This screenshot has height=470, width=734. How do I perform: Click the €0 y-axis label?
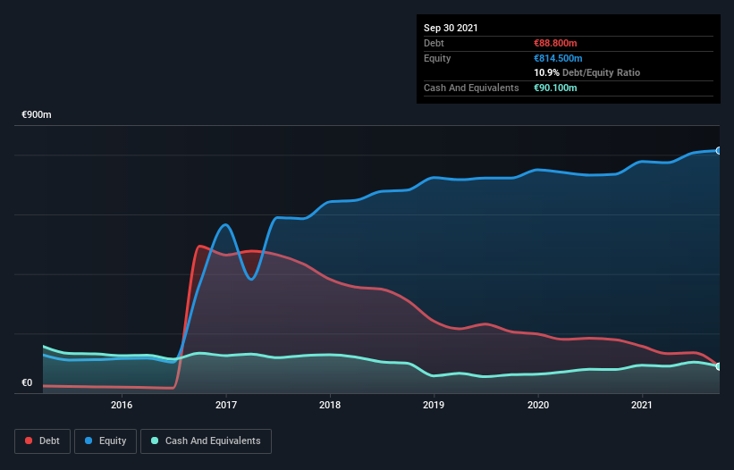coord(27,382)
